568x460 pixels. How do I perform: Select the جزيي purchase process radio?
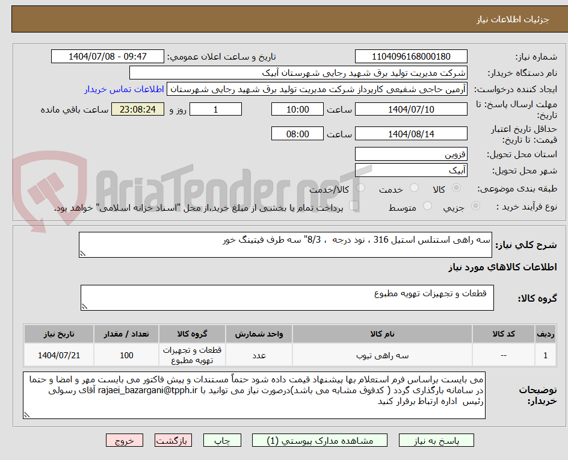[x=475, y=204]
